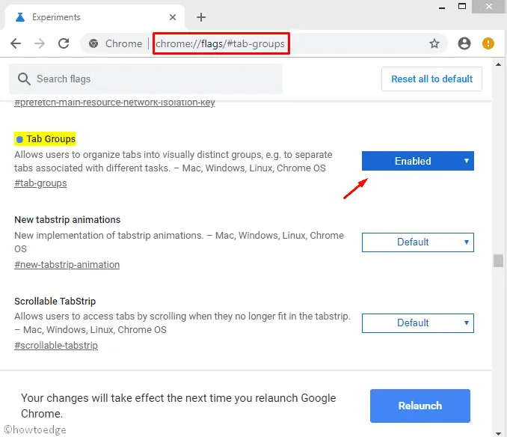Click the Tab Groups heading
The width and height of the screenshot is (507, 437).
click(x=51, y=139)
